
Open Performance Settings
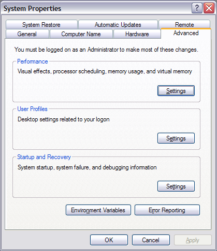176,91
